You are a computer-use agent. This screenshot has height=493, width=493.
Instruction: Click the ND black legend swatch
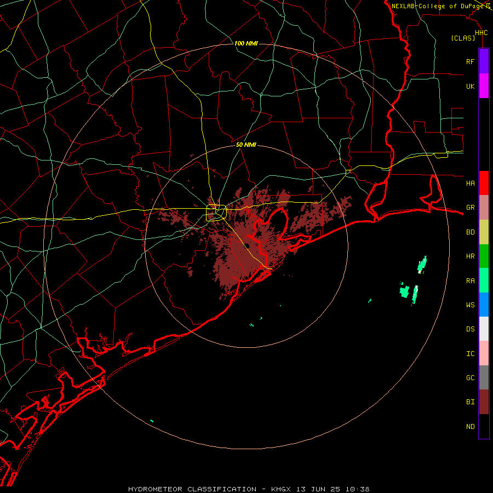click(484, 426)
